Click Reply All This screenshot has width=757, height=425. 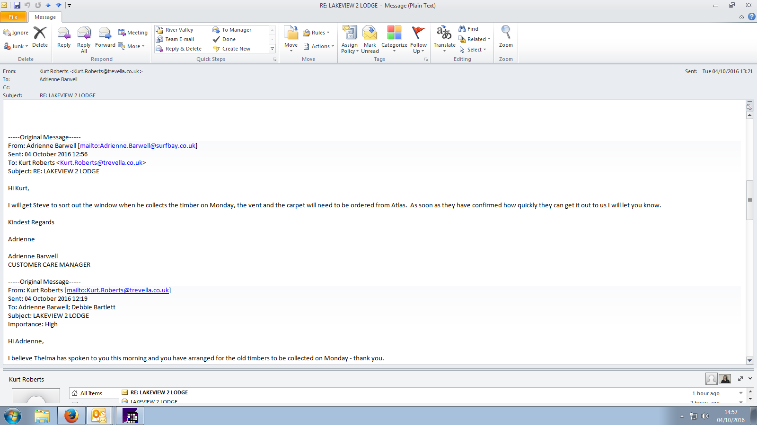click(84, 40)
